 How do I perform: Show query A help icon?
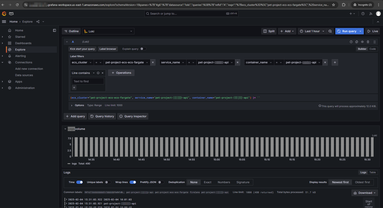pos(351,42)
